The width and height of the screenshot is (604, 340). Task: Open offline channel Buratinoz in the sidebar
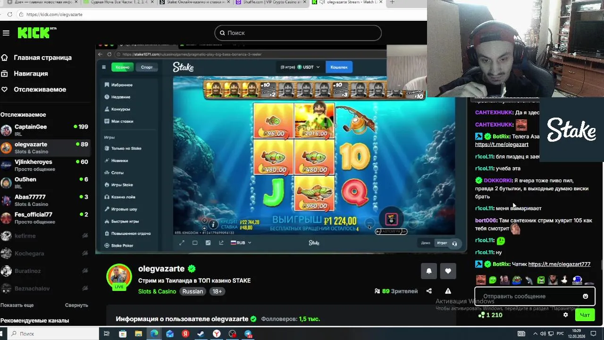tap(45, 271)
